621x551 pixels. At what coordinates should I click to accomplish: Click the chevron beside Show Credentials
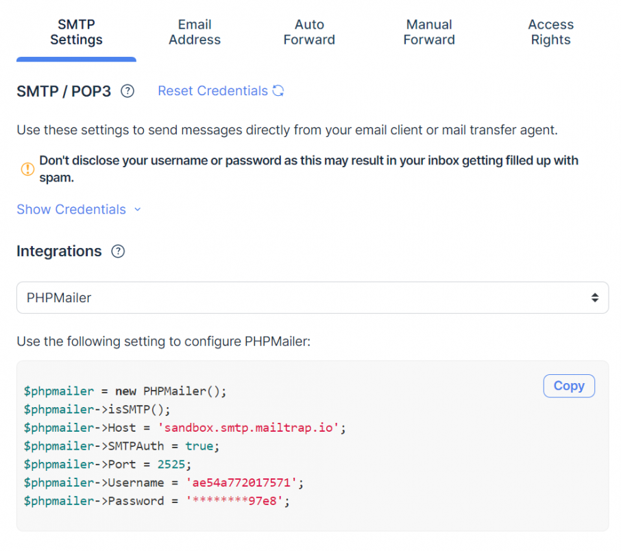click(x=137, y=210)
